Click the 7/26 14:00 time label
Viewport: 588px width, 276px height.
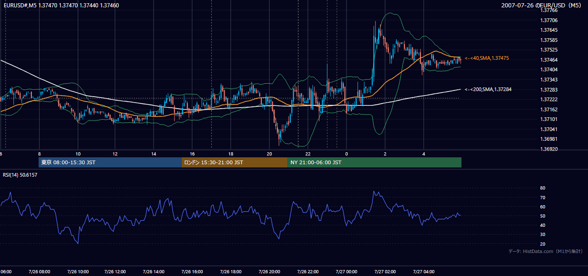tap(153, 272)
